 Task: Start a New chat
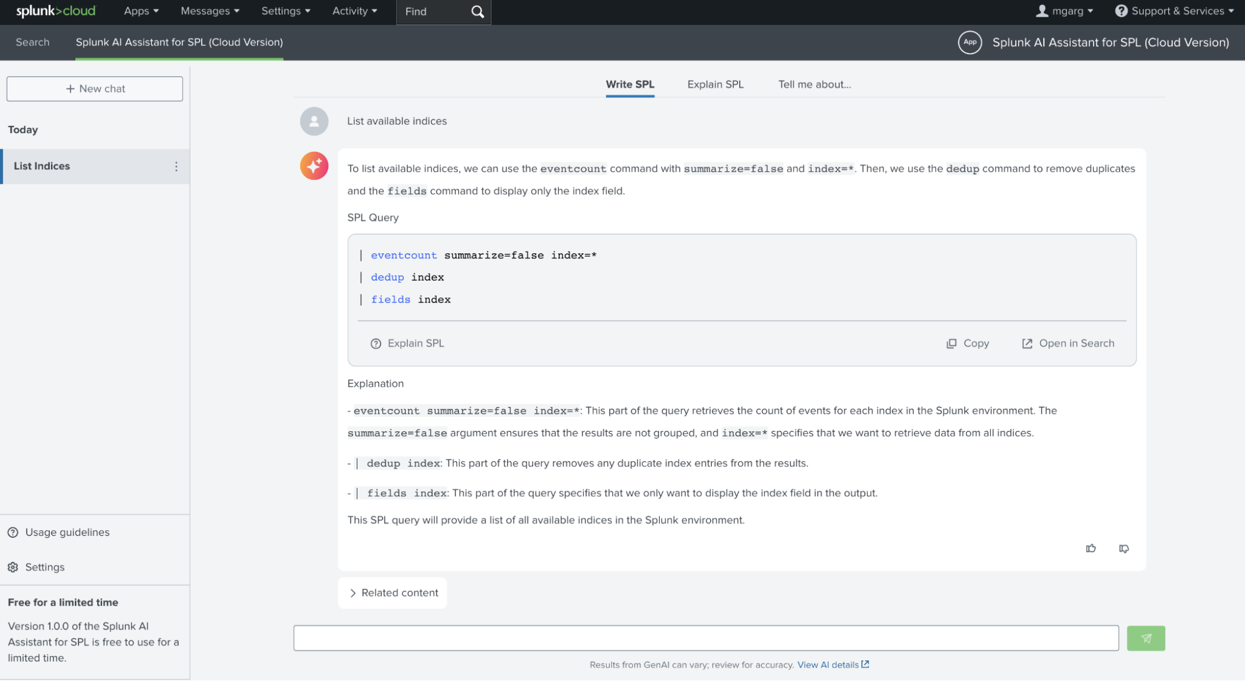[95, 89]
